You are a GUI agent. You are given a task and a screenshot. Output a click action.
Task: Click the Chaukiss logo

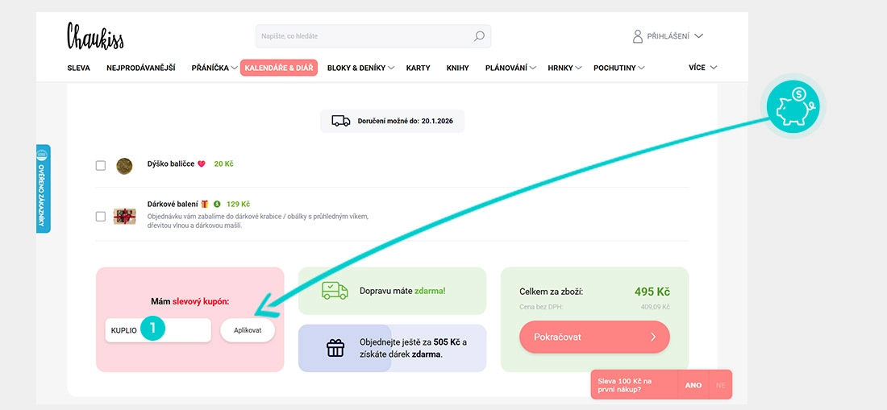pos(95,36)
